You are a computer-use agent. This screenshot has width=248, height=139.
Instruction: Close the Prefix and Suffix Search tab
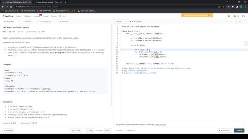(30, 2)
